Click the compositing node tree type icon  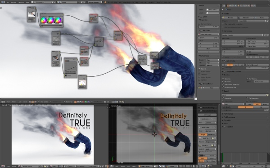click(33, 102)
